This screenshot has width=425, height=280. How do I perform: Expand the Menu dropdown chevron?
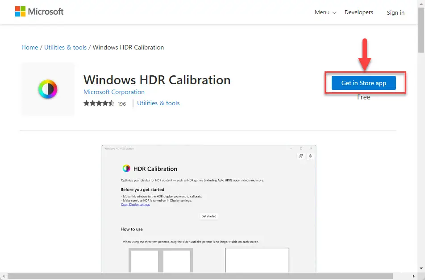334,12
